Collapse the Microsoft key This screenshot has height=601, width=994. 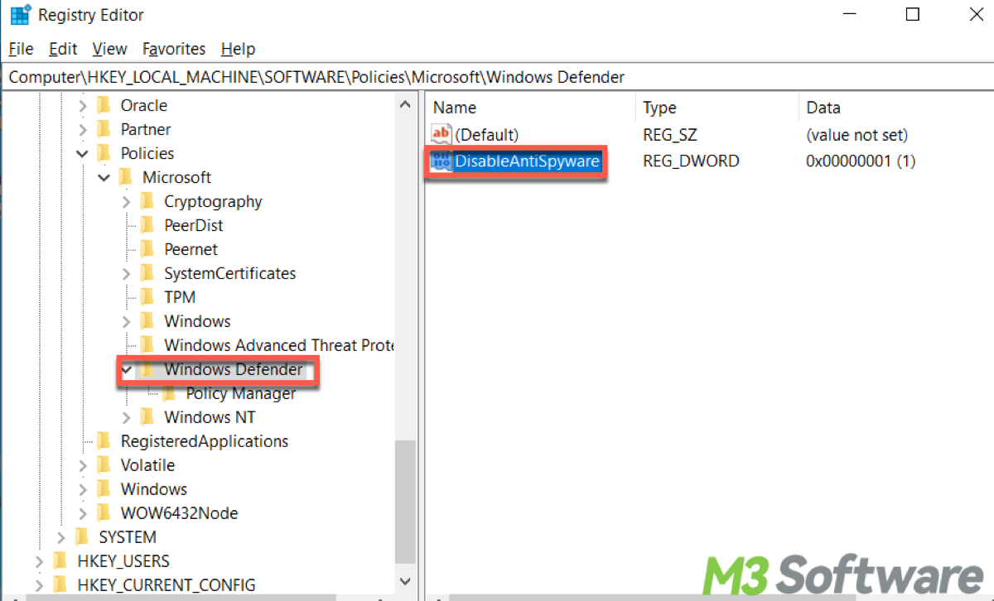pos(104,178)
